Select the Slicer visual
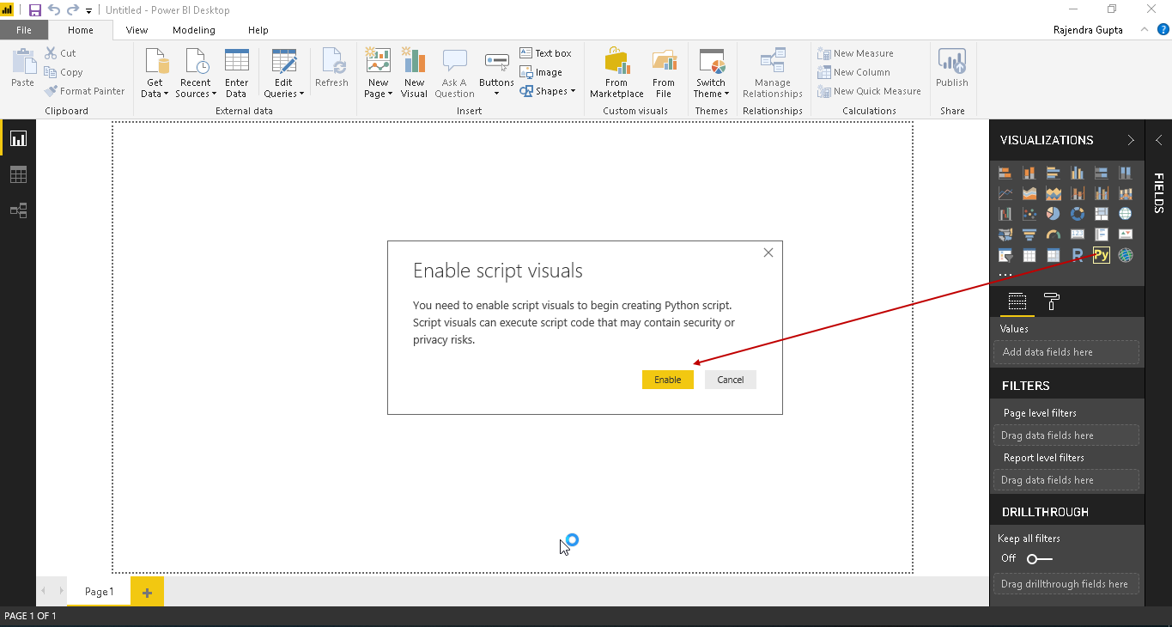 pos(1005,255)
